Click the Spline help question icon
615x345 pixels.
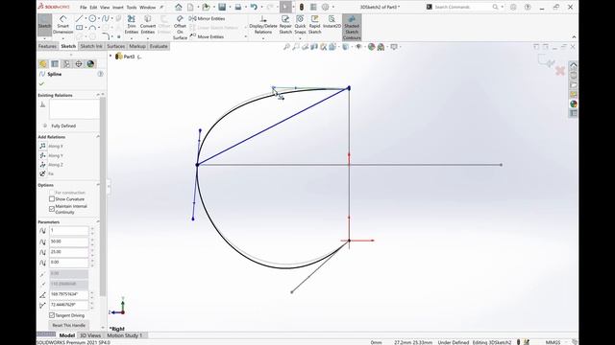click(100, 74)
